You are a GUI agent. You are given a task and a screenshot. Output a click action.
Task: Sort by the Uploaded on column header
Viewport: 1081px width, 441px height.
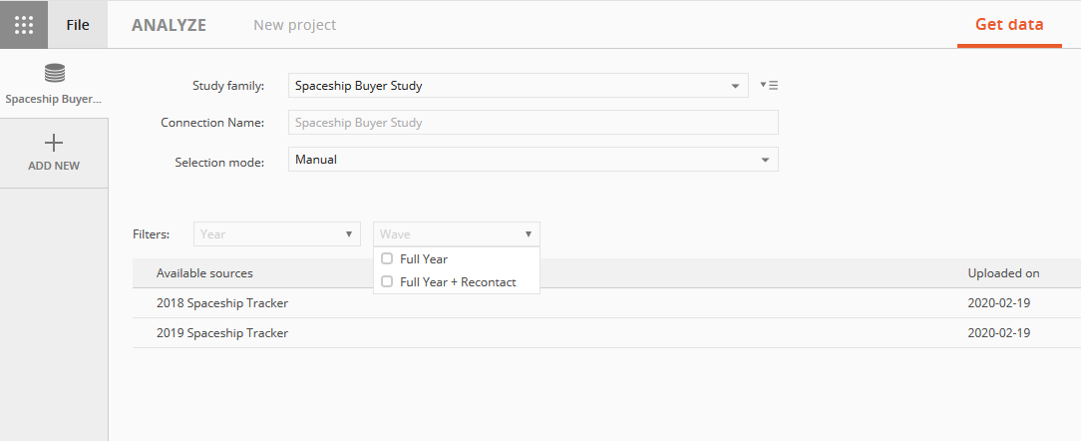coord(1003,273)
